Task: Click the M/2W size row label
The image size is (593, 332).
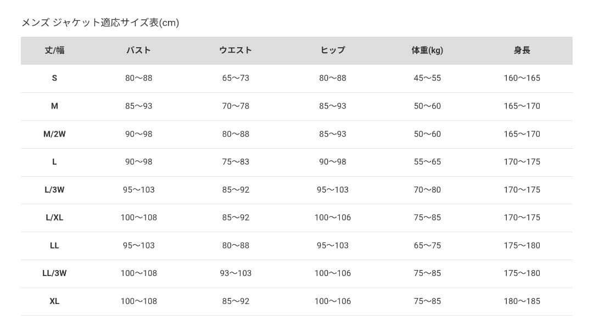Action: 54,134
